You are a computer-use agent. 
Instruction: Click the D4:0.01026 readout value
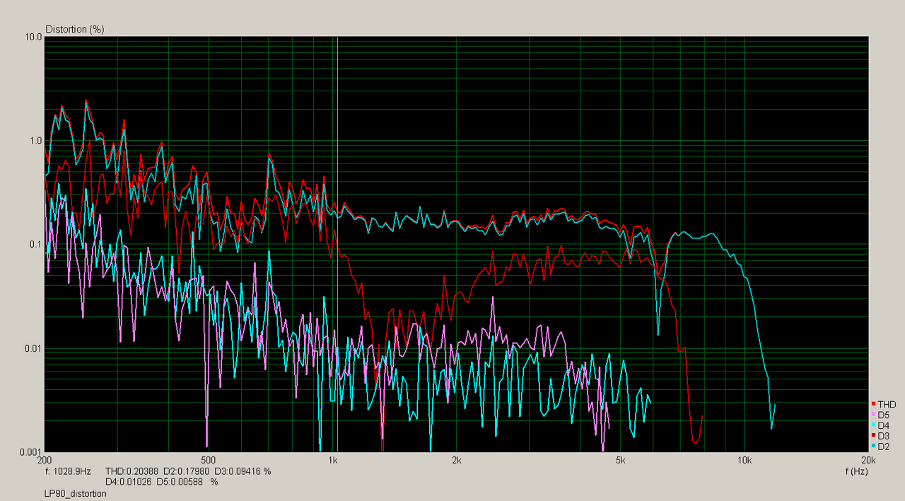129,482
